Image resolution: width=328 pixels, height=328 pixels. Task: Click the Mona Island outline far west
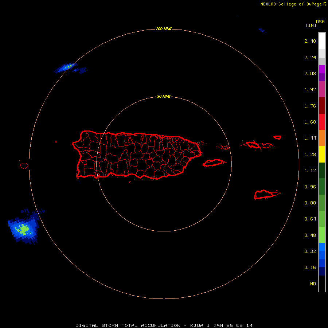pos(24,166)
